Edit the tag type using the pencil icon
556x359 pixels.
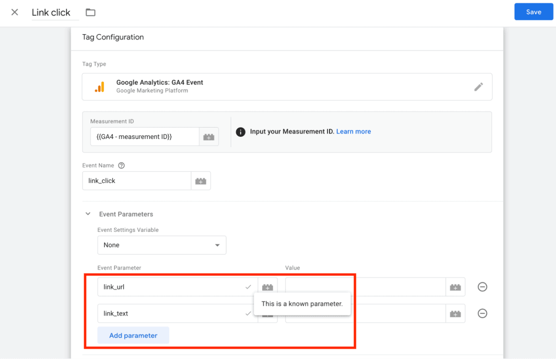tap(479, 86)
